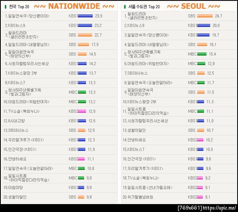
Task: Select Seoul row 17 우리말겨루기
Action: coord(179,168)
